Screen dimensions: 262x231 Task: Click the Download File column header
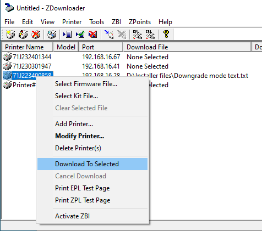(x=187, y=47)
